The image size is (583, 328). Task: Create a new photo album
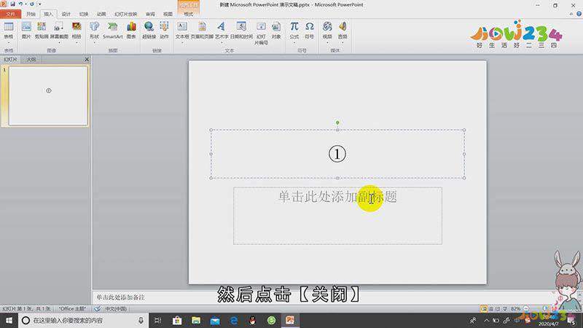tap(77, 31)
